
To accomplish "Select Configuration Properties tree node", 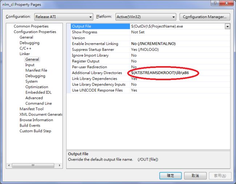I will (x=35, y=32).
